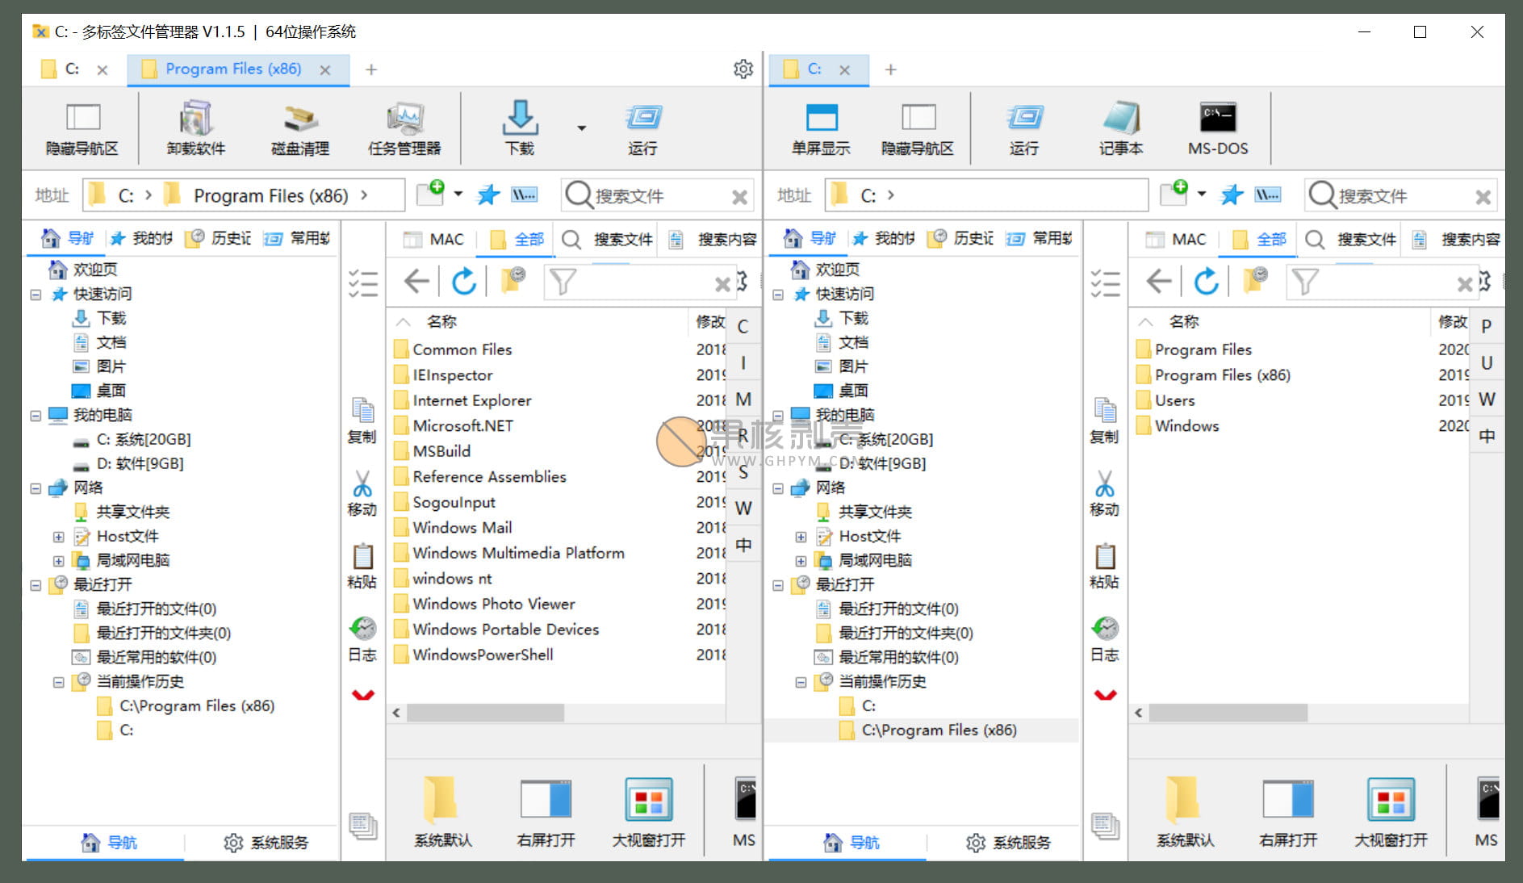Screen dimensions: 1523x883
Task: Toggle 隐藏导航区 in left pane toolbar
Action: (82, 127)
